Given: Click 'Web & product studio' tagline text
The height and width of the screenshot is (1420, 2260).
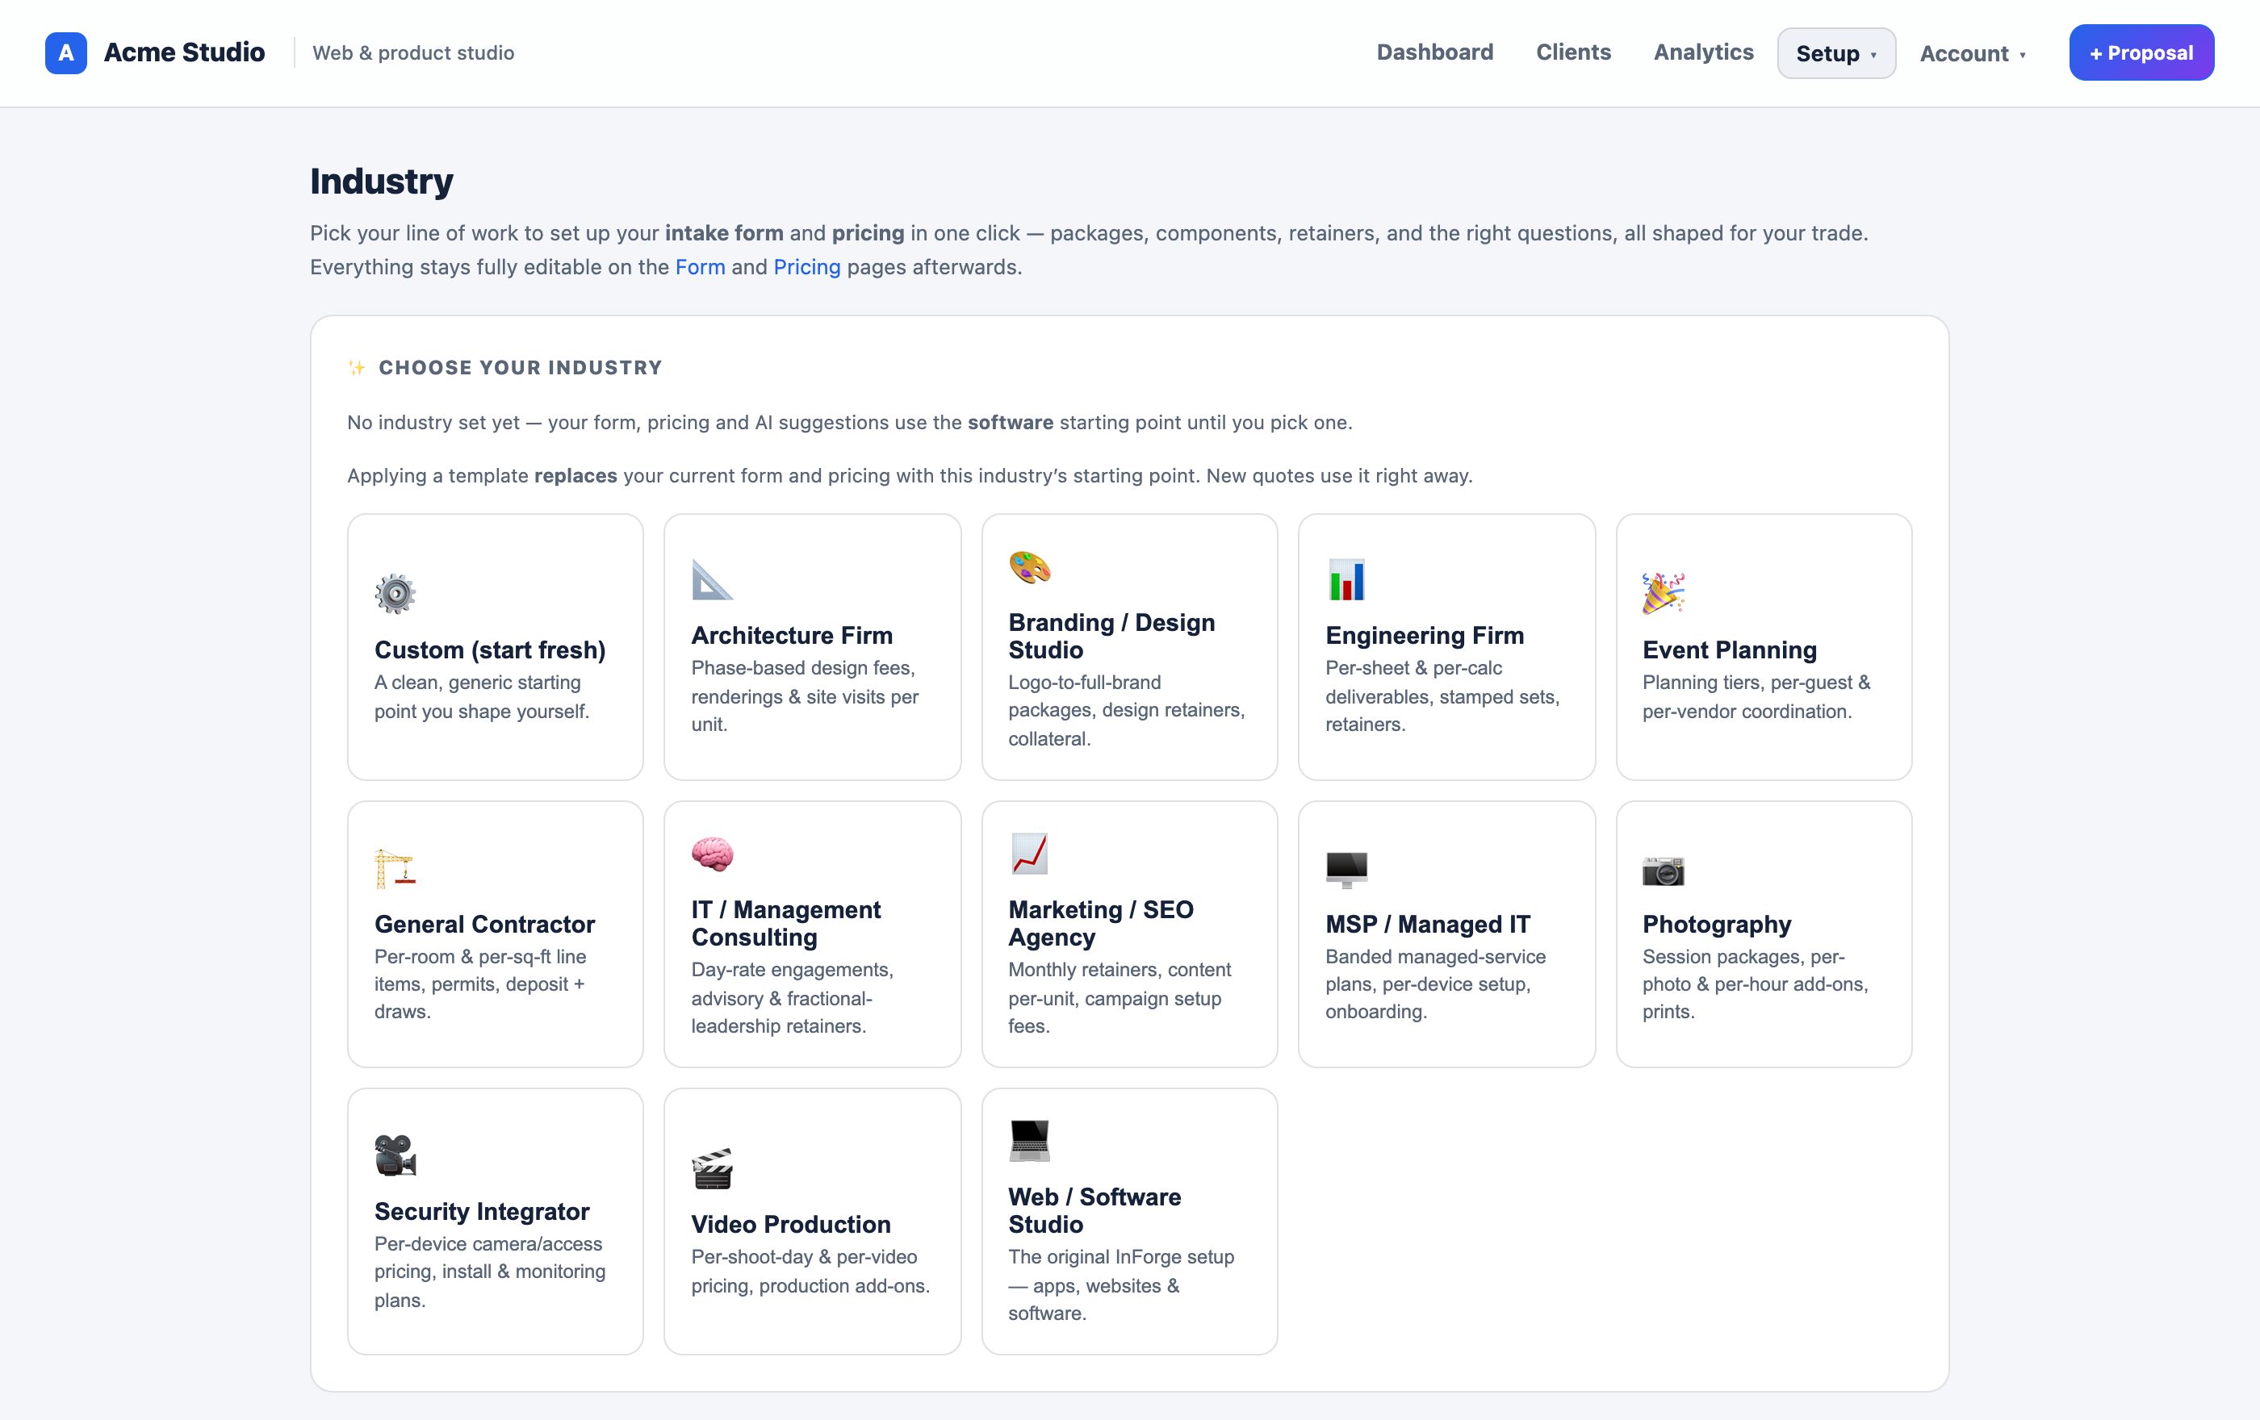Looking at the screenshot, I should click(413, 52).
